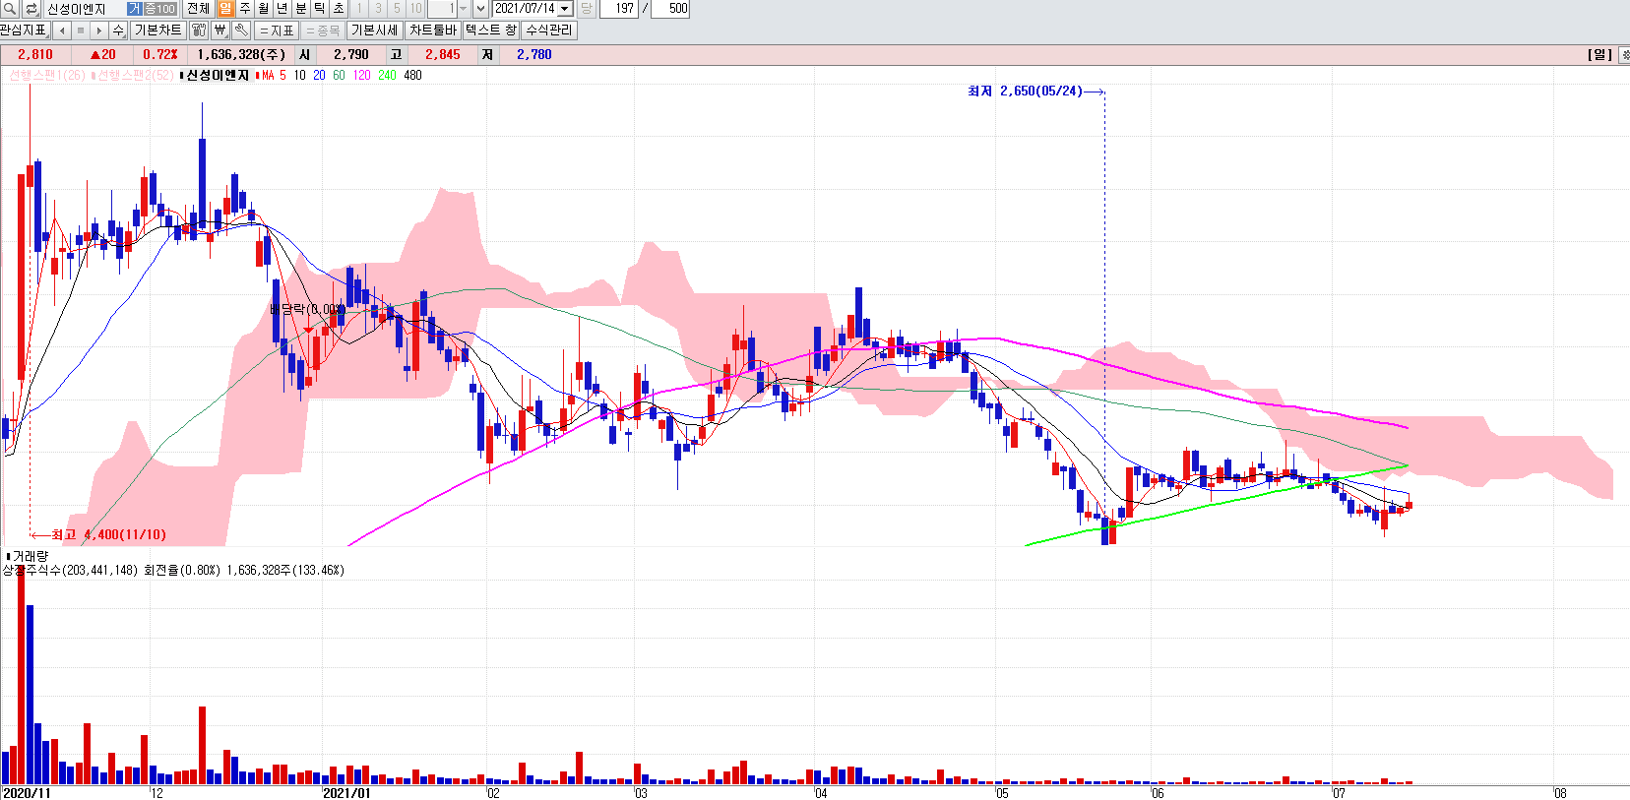The image size is (1630, 800).
Task: Select the MA 240 legend value
Action: click(387, 76)
